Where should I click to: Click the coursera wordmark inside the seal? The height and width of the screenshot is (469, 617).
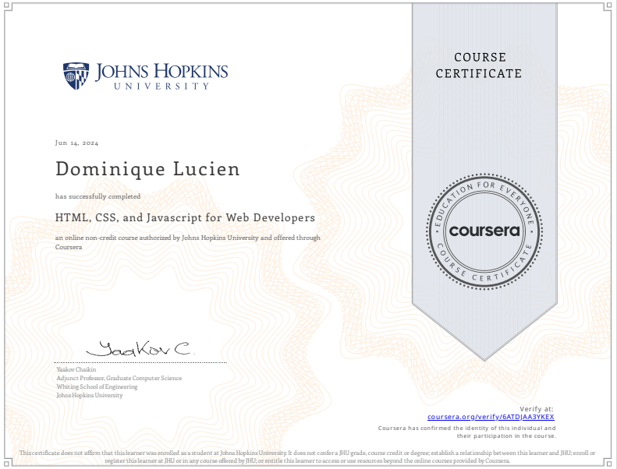483,231
